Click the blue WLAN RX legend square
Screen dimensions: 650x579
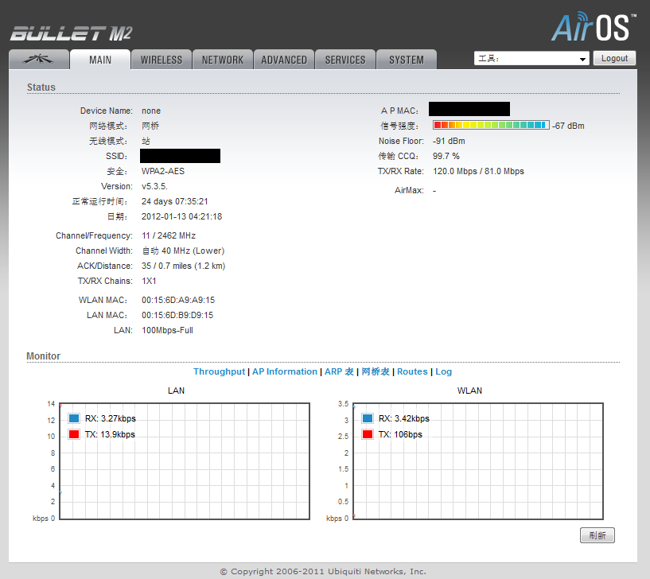tap(368, 418)
